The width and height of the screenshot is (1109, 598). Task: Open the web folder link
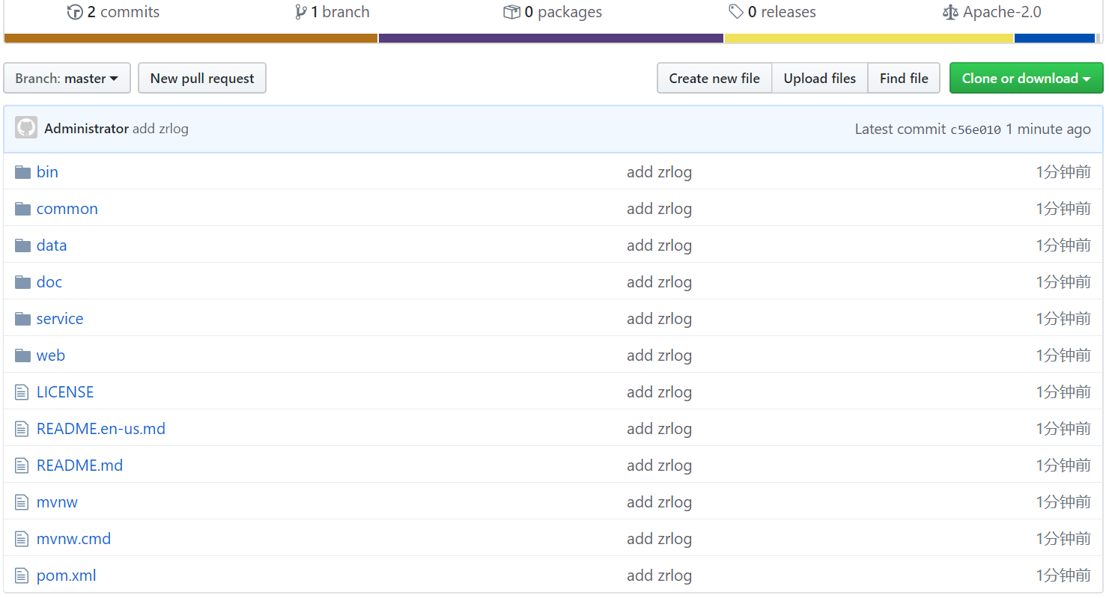pos(51,356)
